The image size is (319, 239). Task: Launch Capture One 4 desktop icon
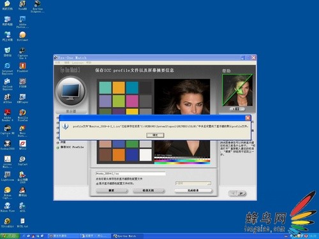coord(22,53)
